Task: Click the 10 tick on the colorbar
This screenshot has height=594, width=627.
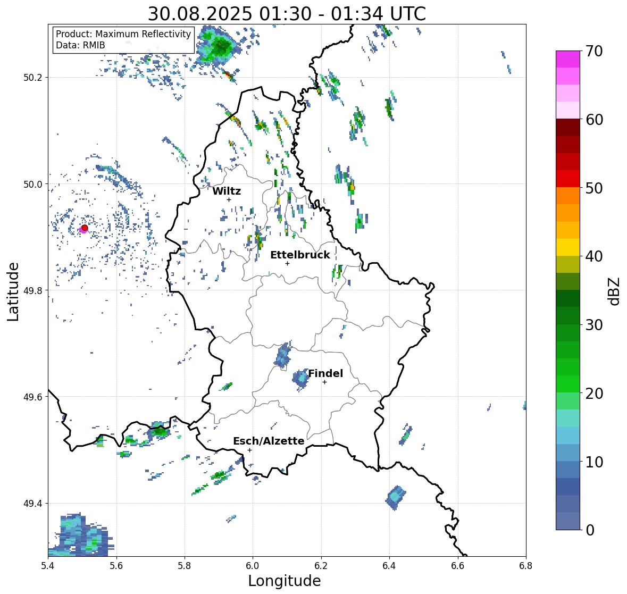Action: point(594,462)
